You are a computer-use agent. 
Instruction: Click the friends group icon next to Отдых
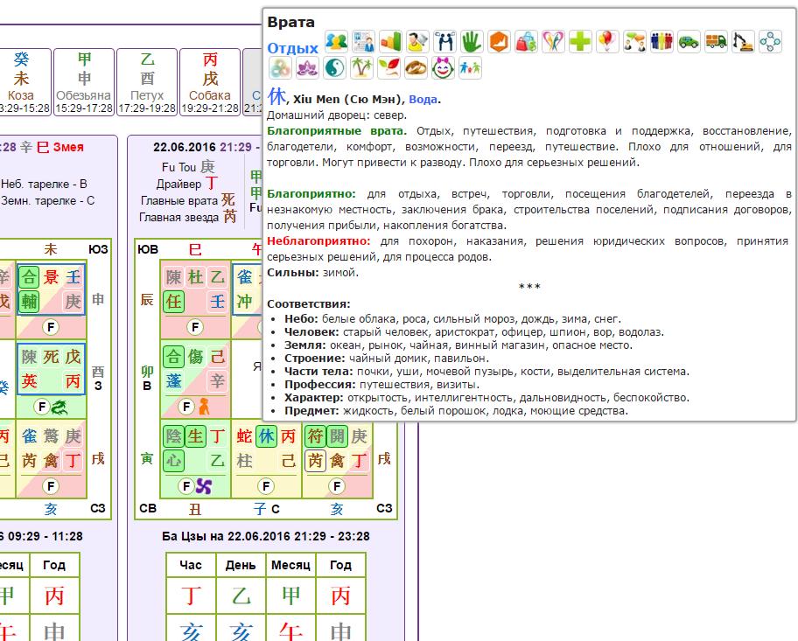tap(336, 42)
